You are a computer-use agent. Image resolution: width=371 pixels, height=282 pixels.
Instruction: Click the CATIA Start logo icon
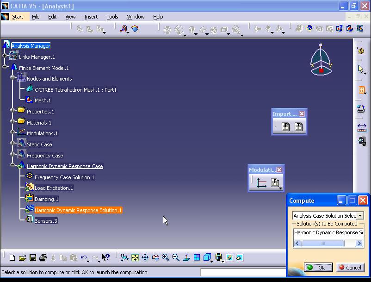pyautogui.click(x=5, y=17)
